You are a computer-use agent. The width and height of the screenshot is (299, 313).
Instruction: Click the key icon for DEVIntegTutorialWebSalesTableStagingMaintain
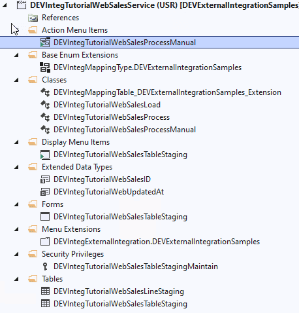coord(45,267)
